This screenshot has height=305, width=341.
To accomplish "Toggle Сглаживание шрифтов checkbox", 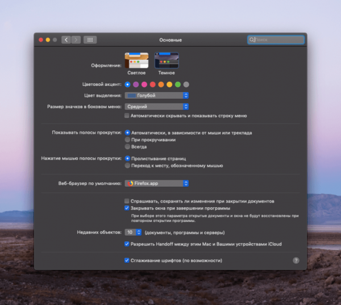I will (x=127, y=260).
